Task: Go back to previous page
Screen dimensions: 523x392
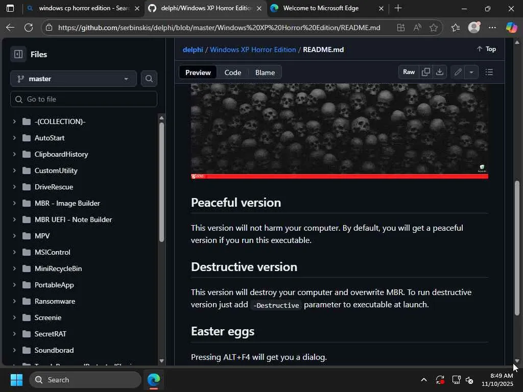Action: point(10,28)
